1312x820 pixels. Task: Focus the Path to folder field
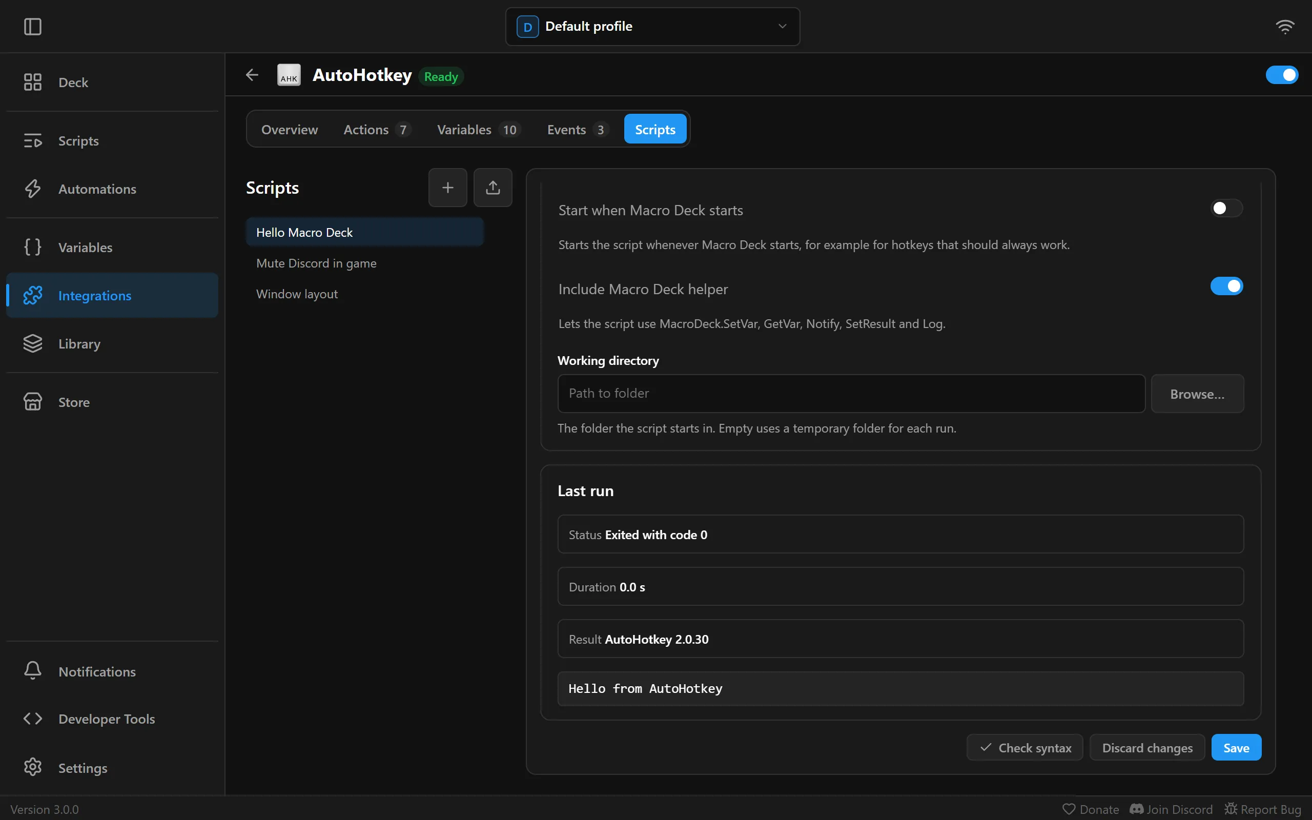pos(851,393)
